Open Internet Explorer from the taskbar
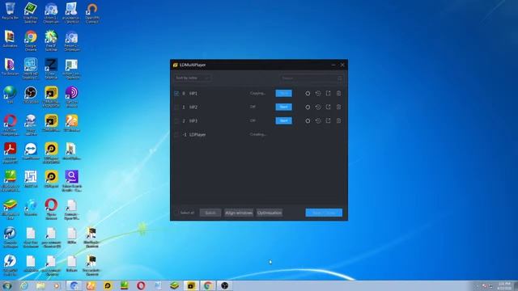 click(23, 285)
